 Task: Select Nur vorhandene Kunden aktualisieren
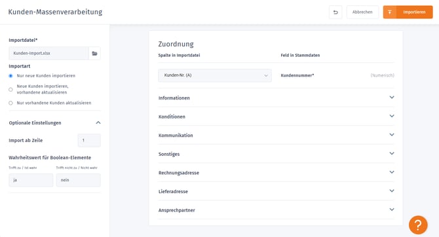pyautogui.click(x=10, y=103)
